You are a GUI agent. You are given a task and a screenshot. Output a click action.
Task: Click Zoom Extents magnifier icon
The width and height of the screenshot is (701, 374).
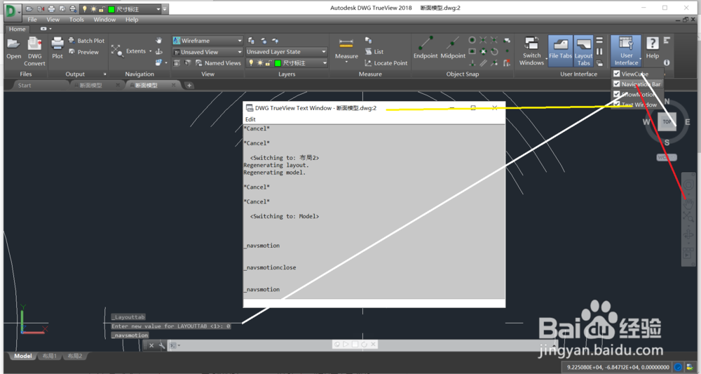click(x=117, y=51)
